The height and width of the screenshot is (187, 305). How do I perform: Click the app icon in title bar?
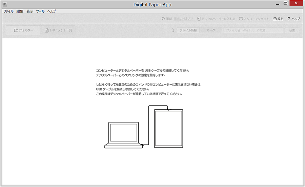pos(5,4)
